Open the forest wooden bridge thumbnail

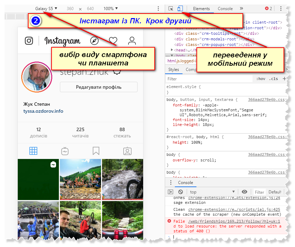(x=123, y=221)
